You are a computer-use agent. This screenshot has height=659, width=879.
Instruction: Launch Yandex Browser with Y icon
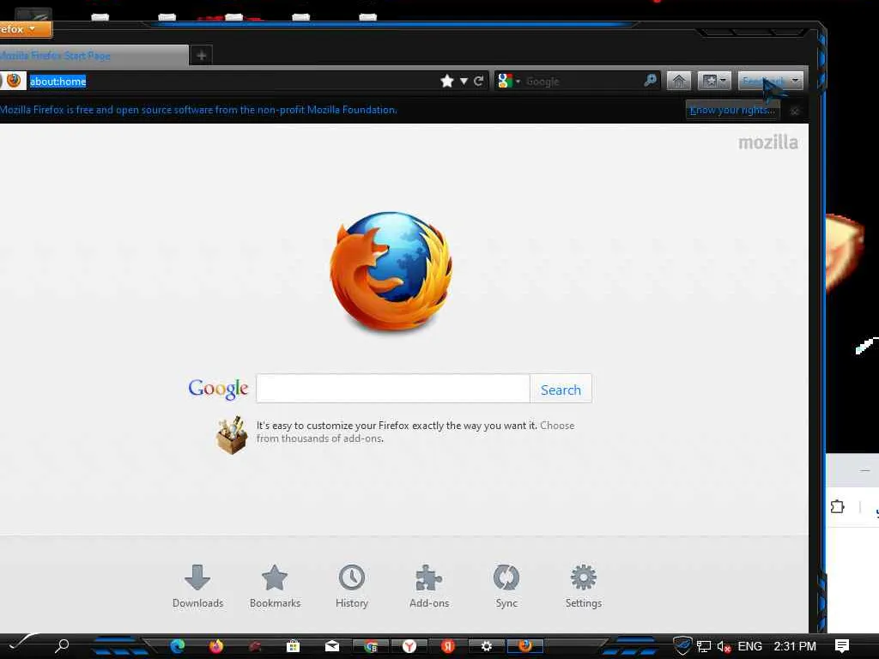point(409,646)
